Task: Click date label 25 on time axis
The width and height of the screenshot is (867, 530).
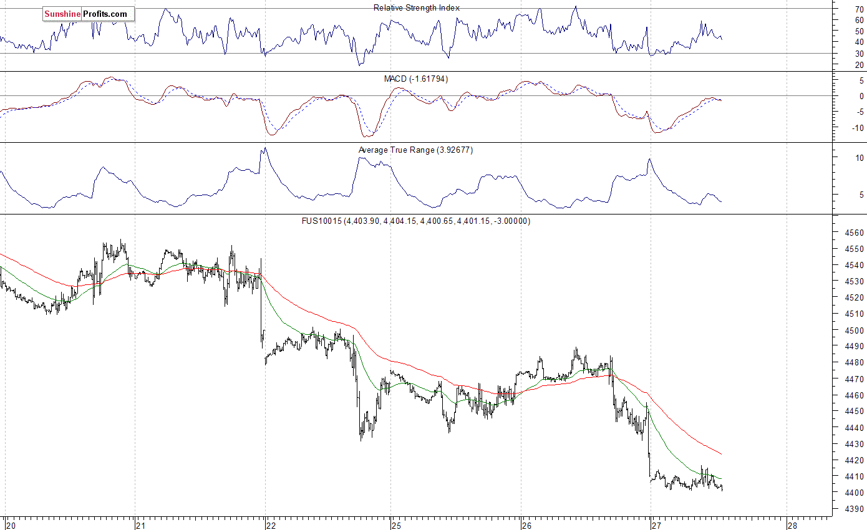Action: tap(396, 525)
